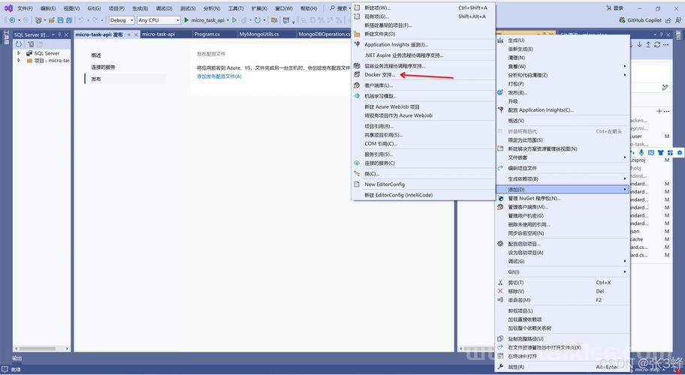Open the 调试(D) menu in menu bar
The width and height of the screenshot is (685, 375).
click(x=164, y=8)
